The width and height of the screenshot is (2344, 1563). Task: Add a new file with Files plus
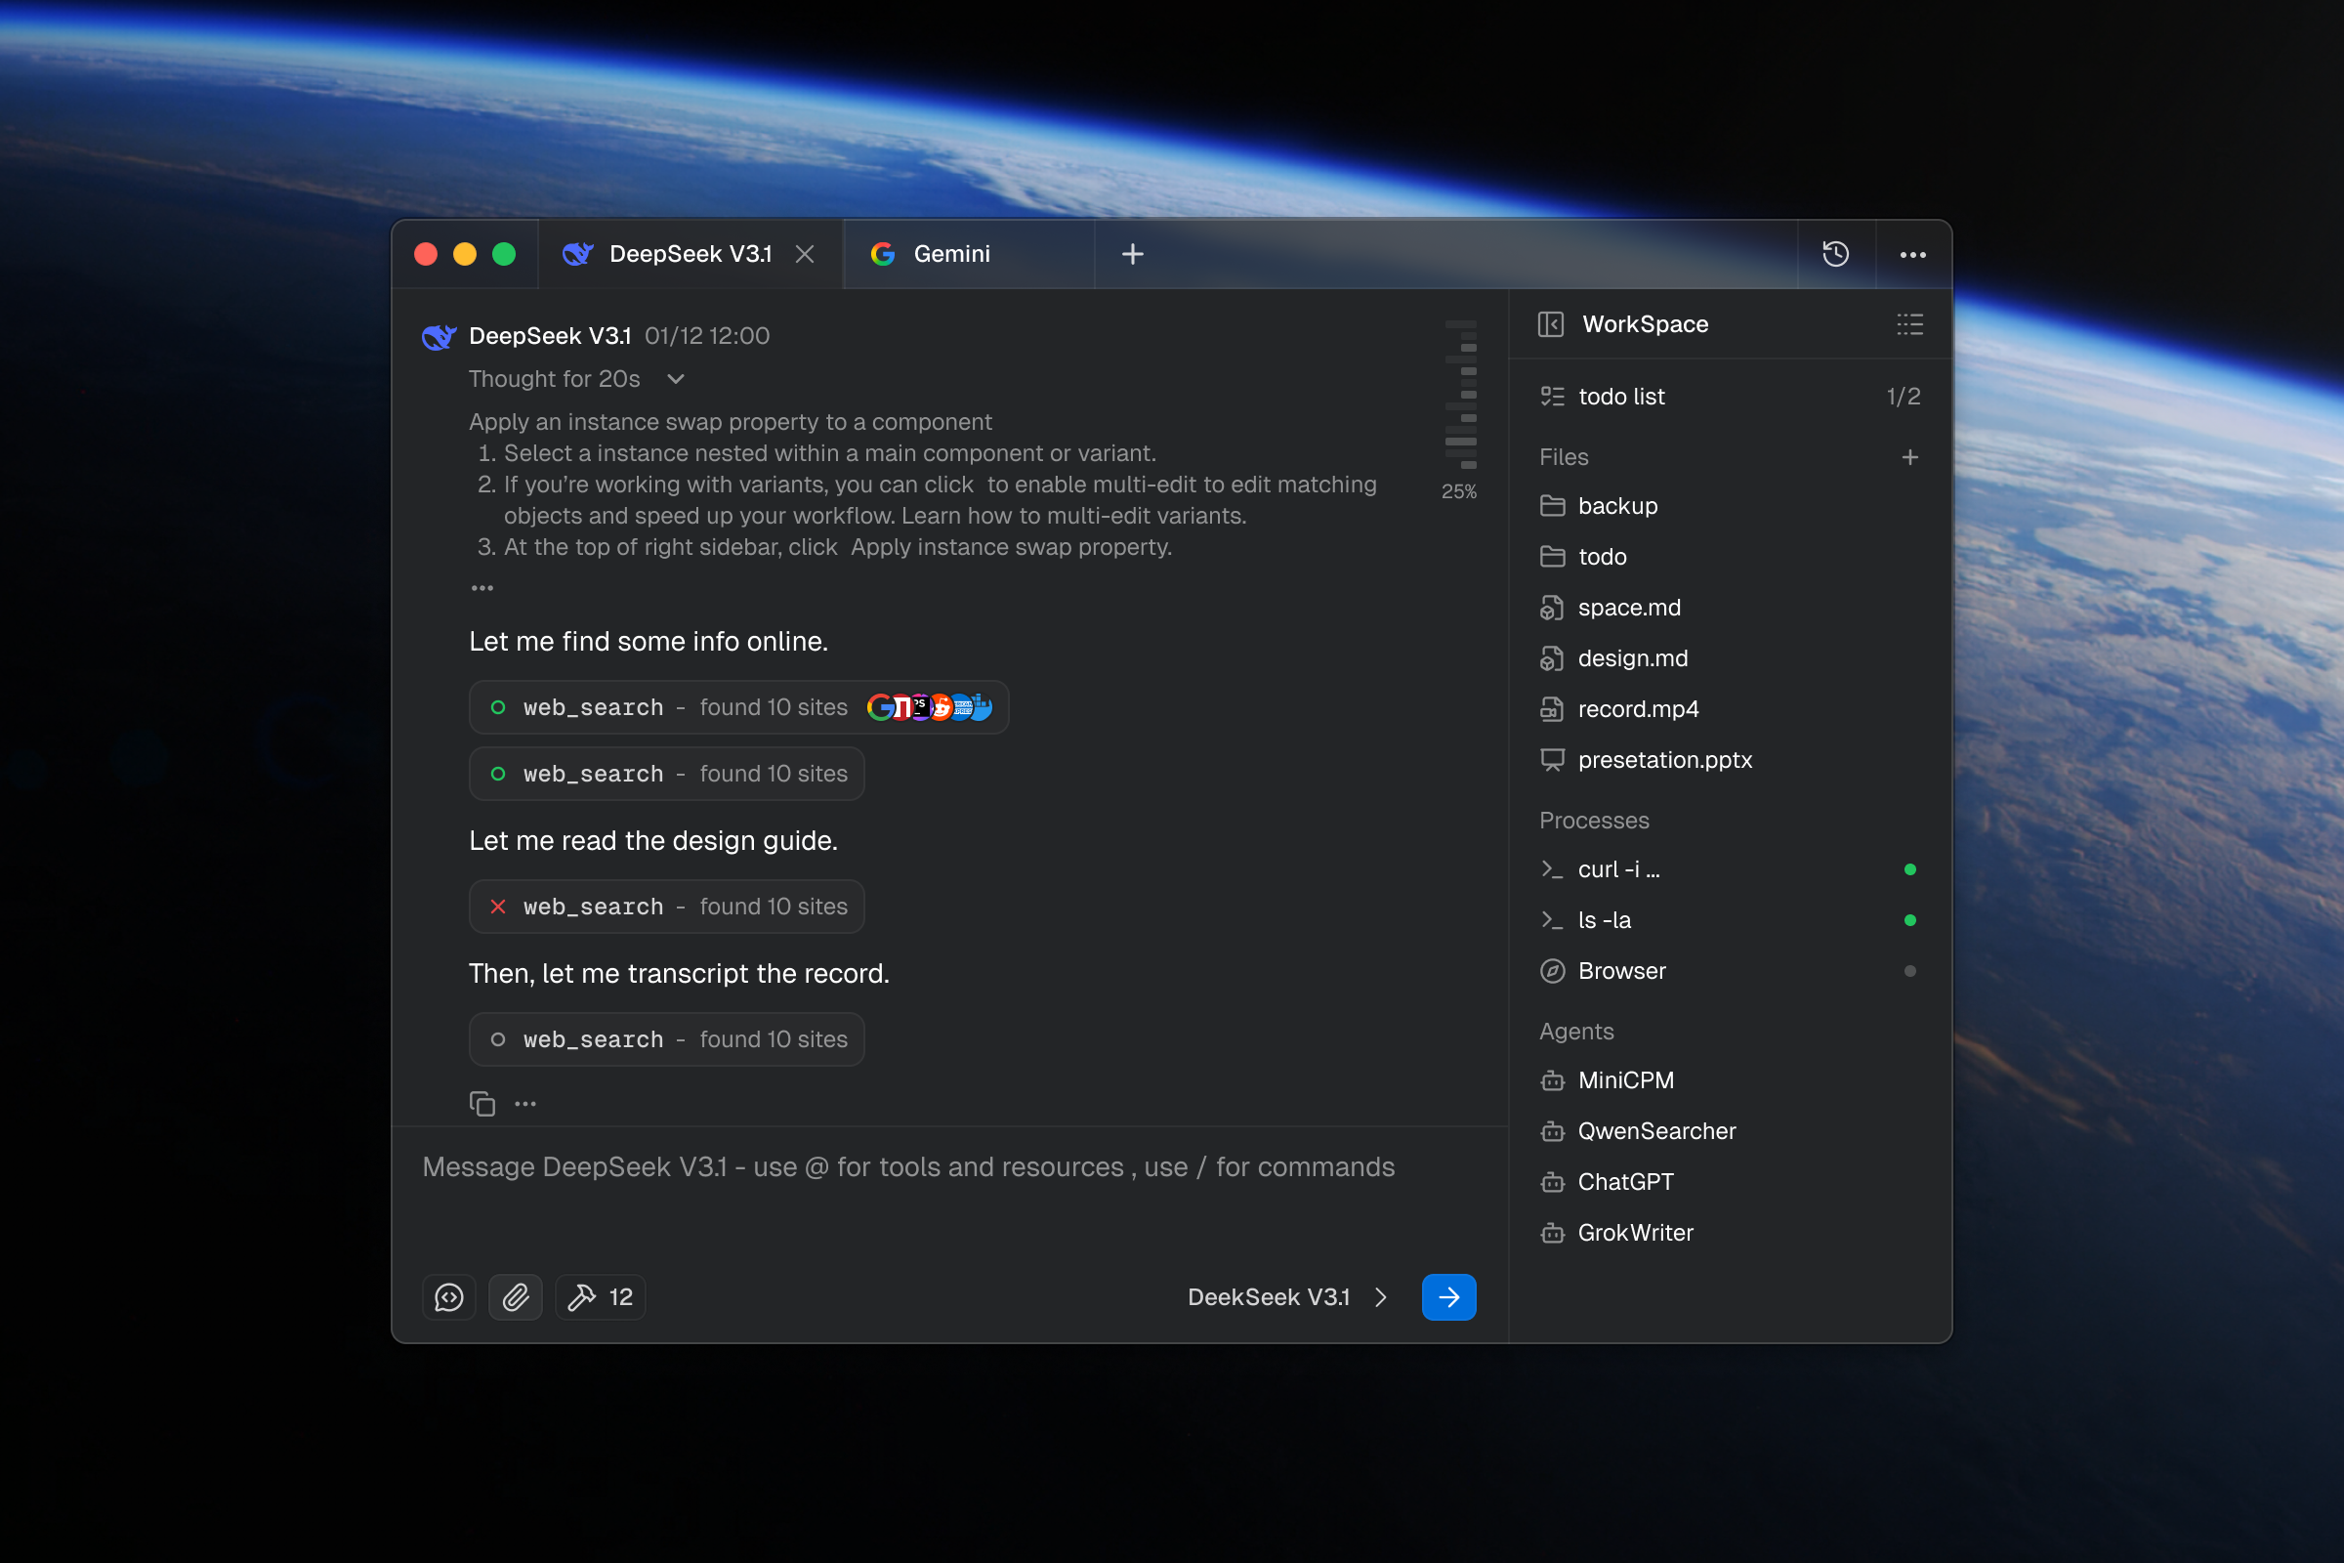pos(1908,457)
